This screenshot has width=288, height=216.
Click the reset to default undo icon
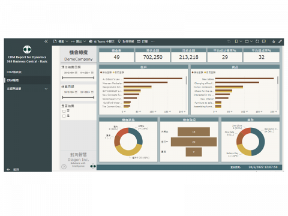229,41
